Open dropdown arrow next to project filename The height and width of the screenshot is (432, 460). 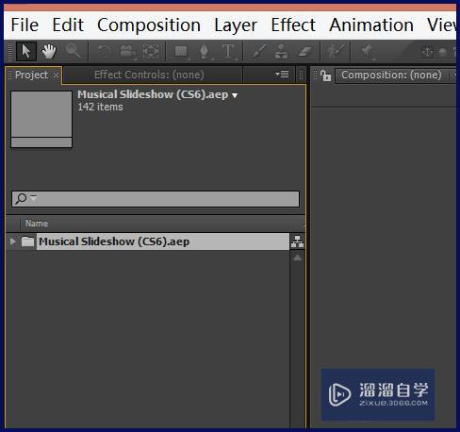235,95
